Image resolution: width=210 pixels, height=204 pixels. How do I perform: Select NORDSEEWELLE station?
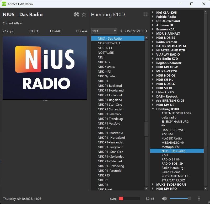(x=109, y=43)
